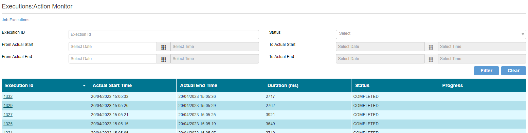Toggle sort arrow on Execution Id column
Image resolution: width=528 pixels, height=133 pixels.
coord(84,86)
